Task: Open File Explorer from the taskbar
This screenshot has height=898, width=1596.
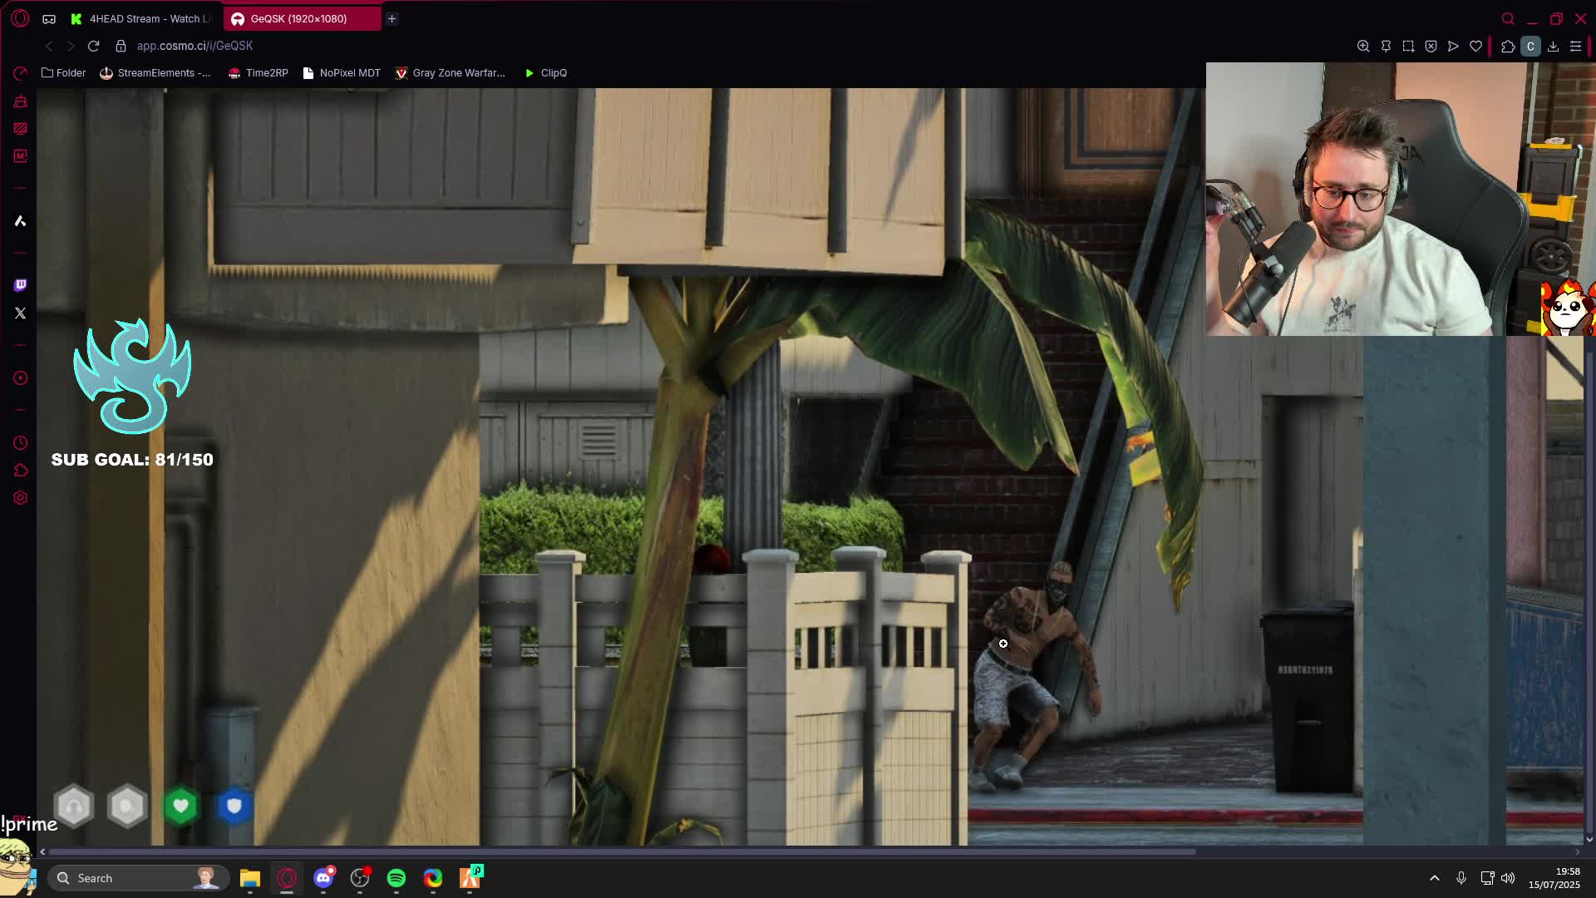Action: (x=250, y=878)
